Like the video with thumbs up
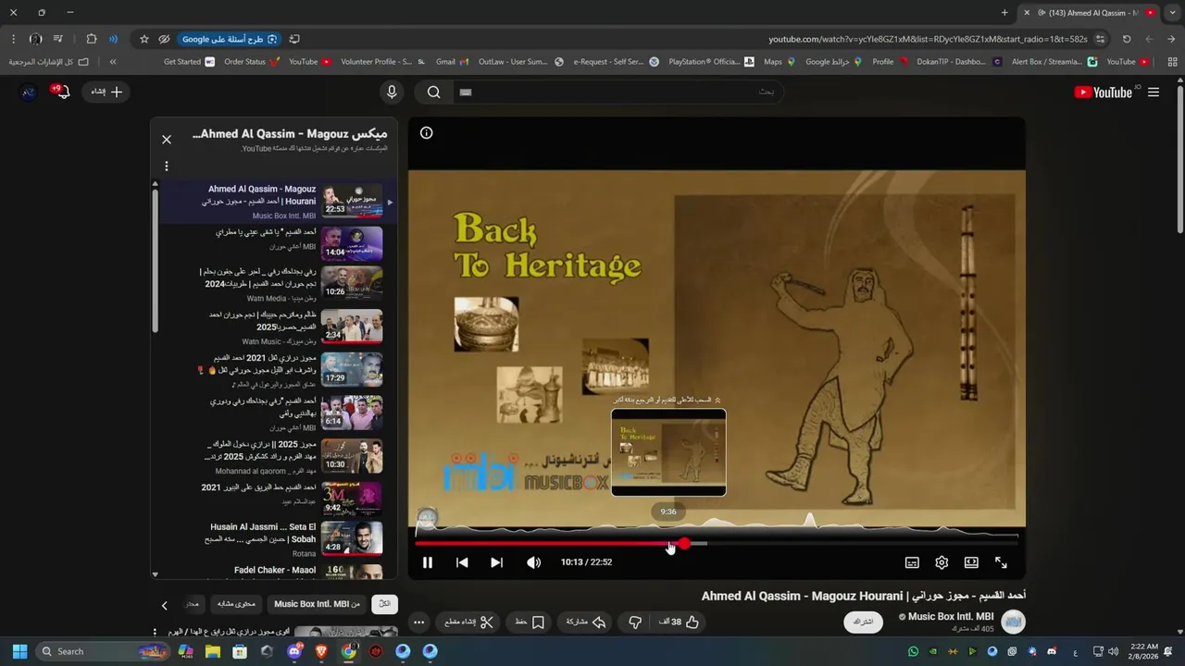Image resolution: width=1185 pixels, height=666 pixels. (680, 622)
